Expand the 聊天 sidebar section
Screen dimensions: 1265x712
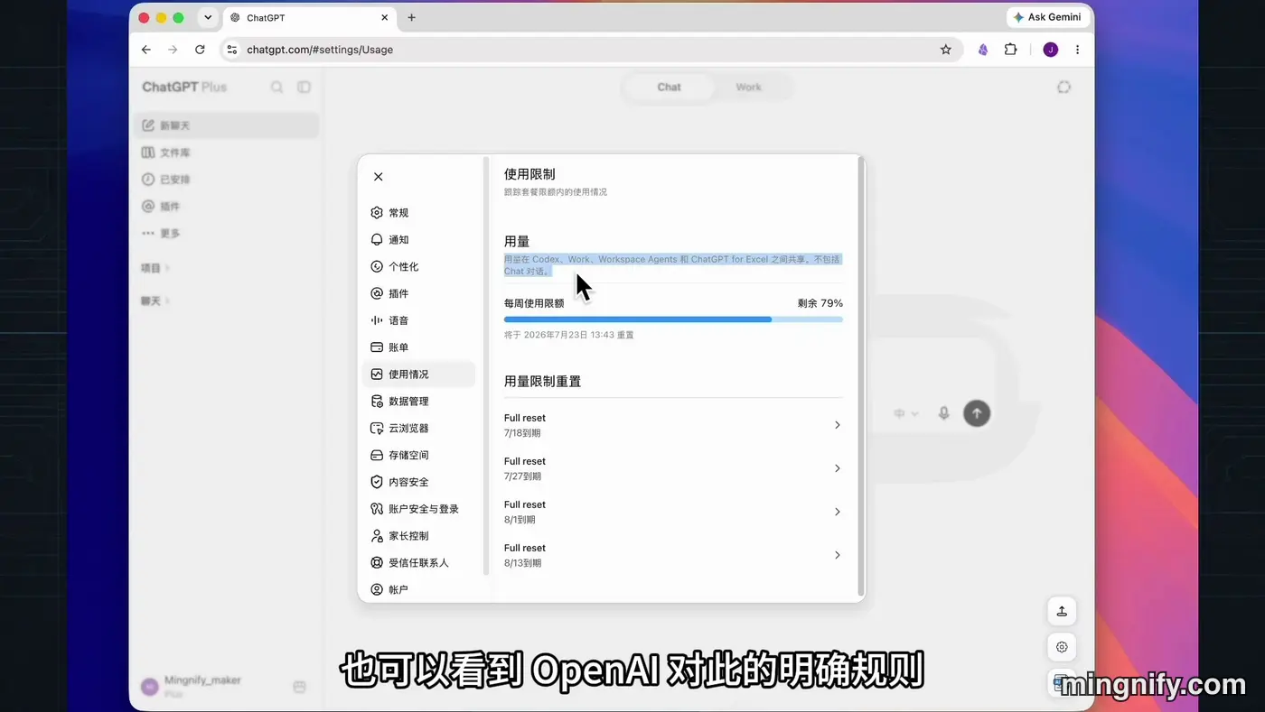(x=155, y=301)
